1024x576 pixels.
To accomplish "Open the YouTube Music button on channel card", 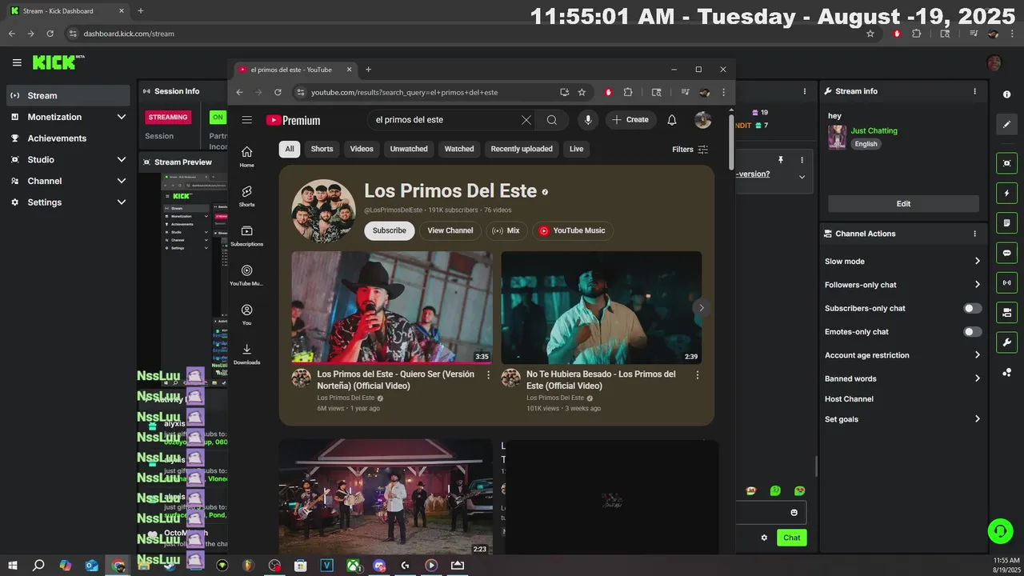I will (x=573, y=230).
